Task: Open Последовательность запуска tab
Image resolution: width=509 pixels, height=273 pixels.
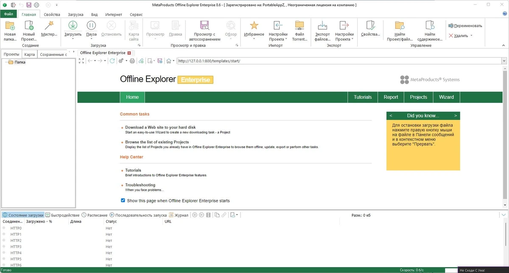Action: 138,215
